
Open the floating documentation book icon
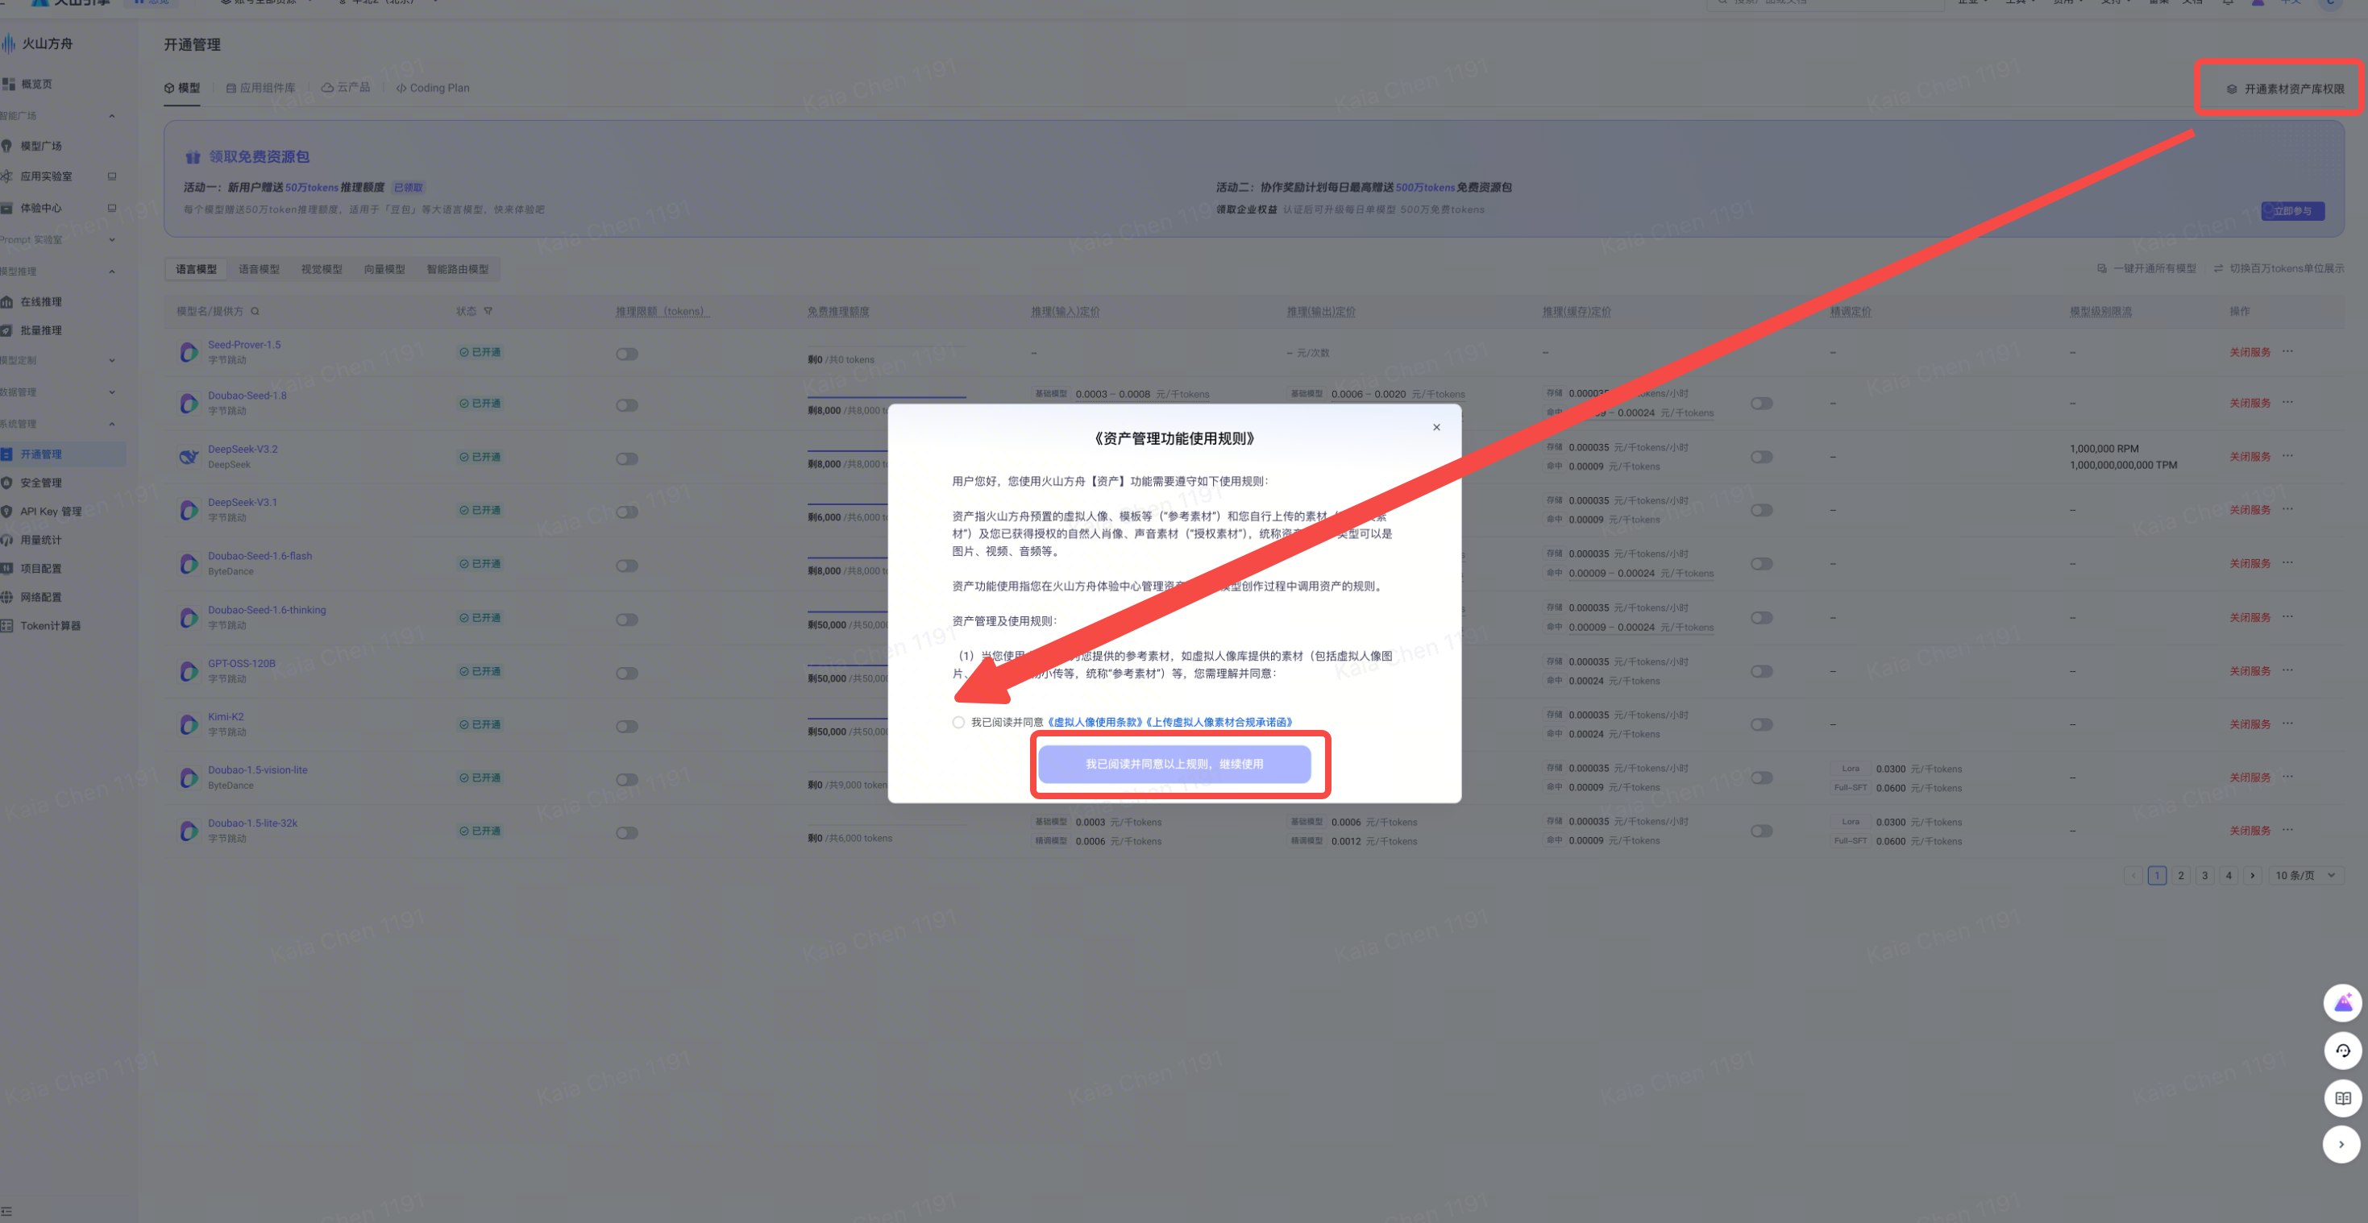tap(2342, 1098)
